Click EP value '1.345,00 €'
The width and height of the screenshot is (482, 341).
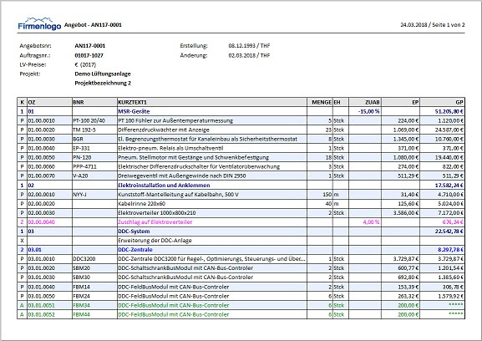(406, 140)
